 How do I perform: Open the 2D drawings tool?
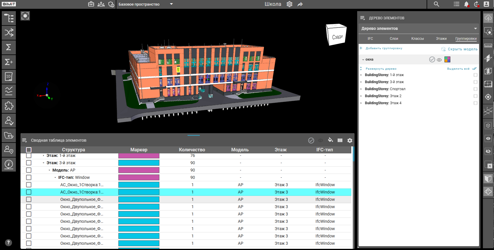coord(9,77)
